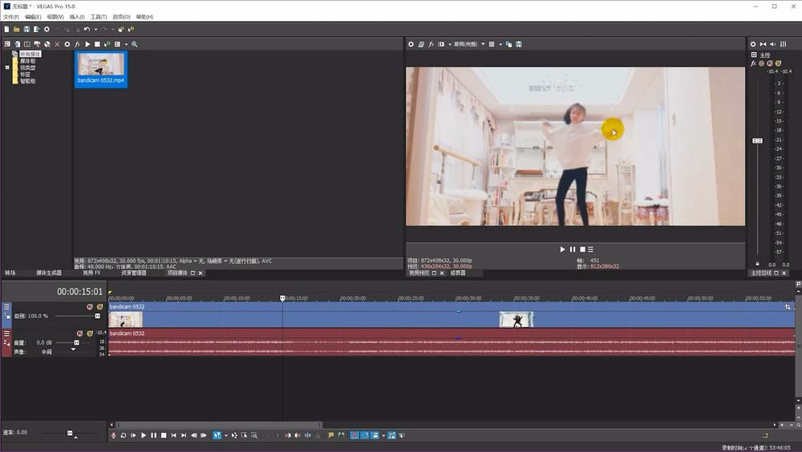The height and width of the screenshot is (452, 802).
Task: Click the remove media red X icon
Action: pyautogui.click(x=57, y=44)
